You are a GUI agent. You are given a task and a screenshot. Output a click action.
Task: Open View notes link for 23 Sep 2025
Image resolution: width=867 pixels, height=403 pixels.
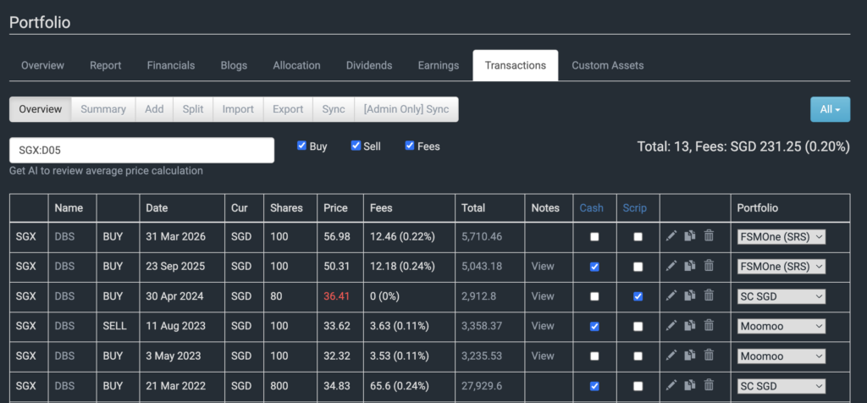click(542, 266)
